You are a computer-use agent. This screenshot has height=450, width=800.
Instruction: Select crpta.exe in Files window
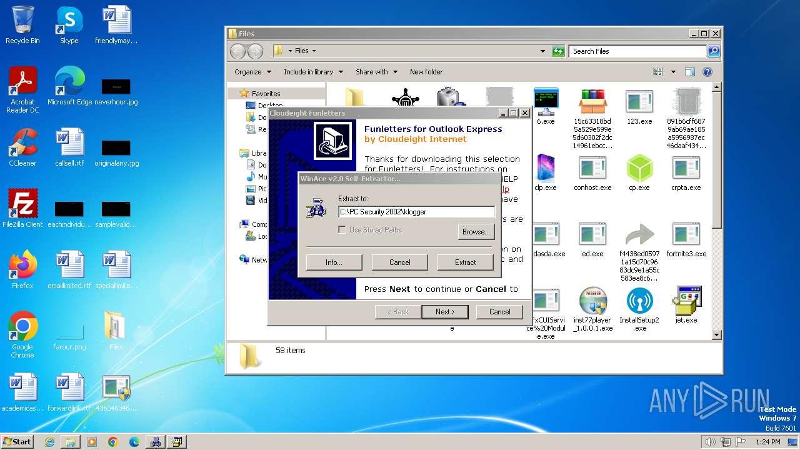point(686,173)
